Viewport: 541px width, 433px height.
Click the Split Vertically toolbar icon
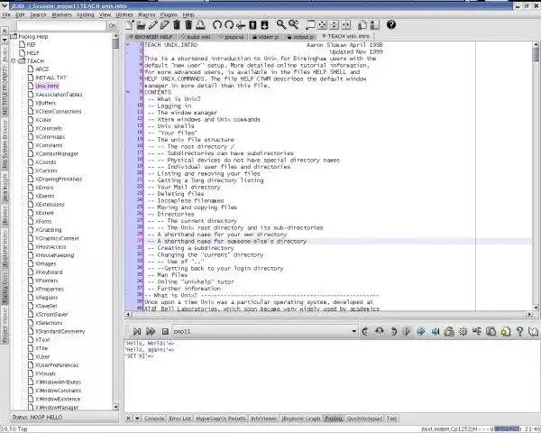pos(346,25)
